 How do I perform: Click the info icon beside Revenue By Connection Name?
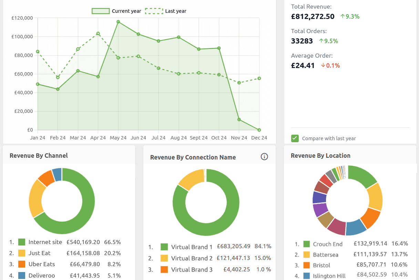click(264, 157)
